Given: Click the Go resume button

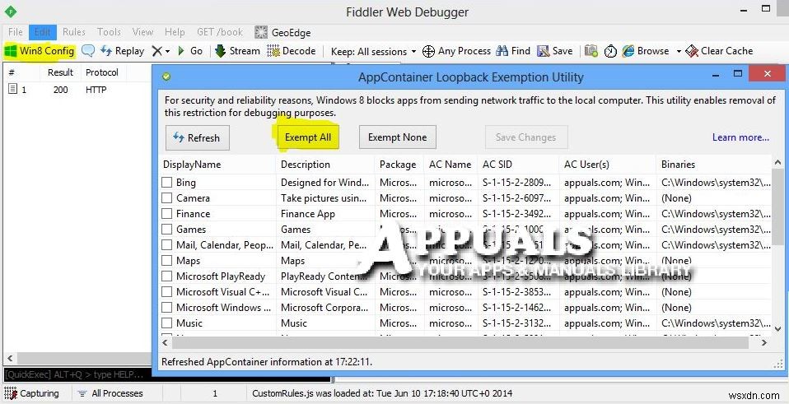Looking at the screenshot, I should 189,51.
